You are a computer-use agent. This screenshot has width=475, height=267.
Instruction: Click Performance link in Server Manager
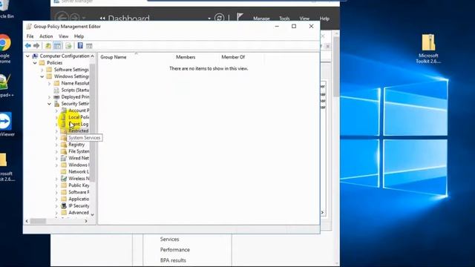(175, 250)
